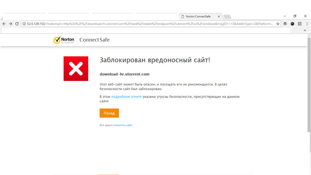Close the Norton ConnectSafe tab
311x175 pixels.
[x=219, y=16]
